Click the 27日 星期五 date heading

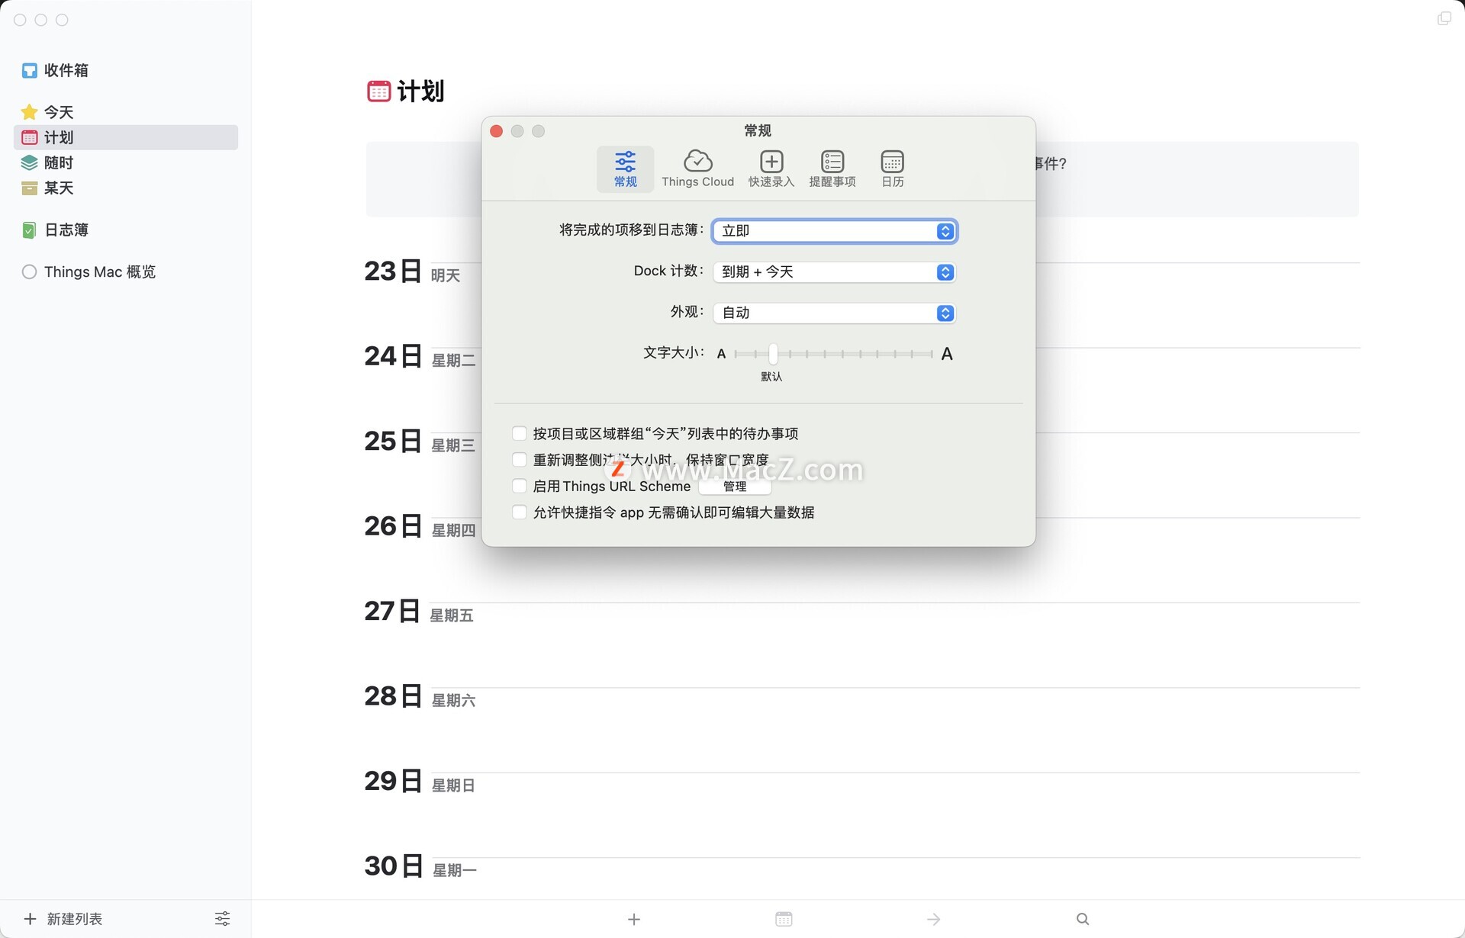419,612
